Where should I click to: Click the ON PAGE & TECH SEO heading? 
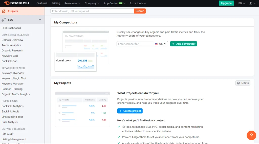pos(13,129)
